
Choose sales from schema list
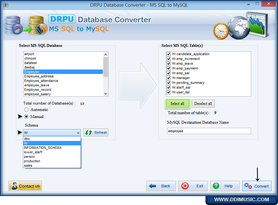(52, 165)
